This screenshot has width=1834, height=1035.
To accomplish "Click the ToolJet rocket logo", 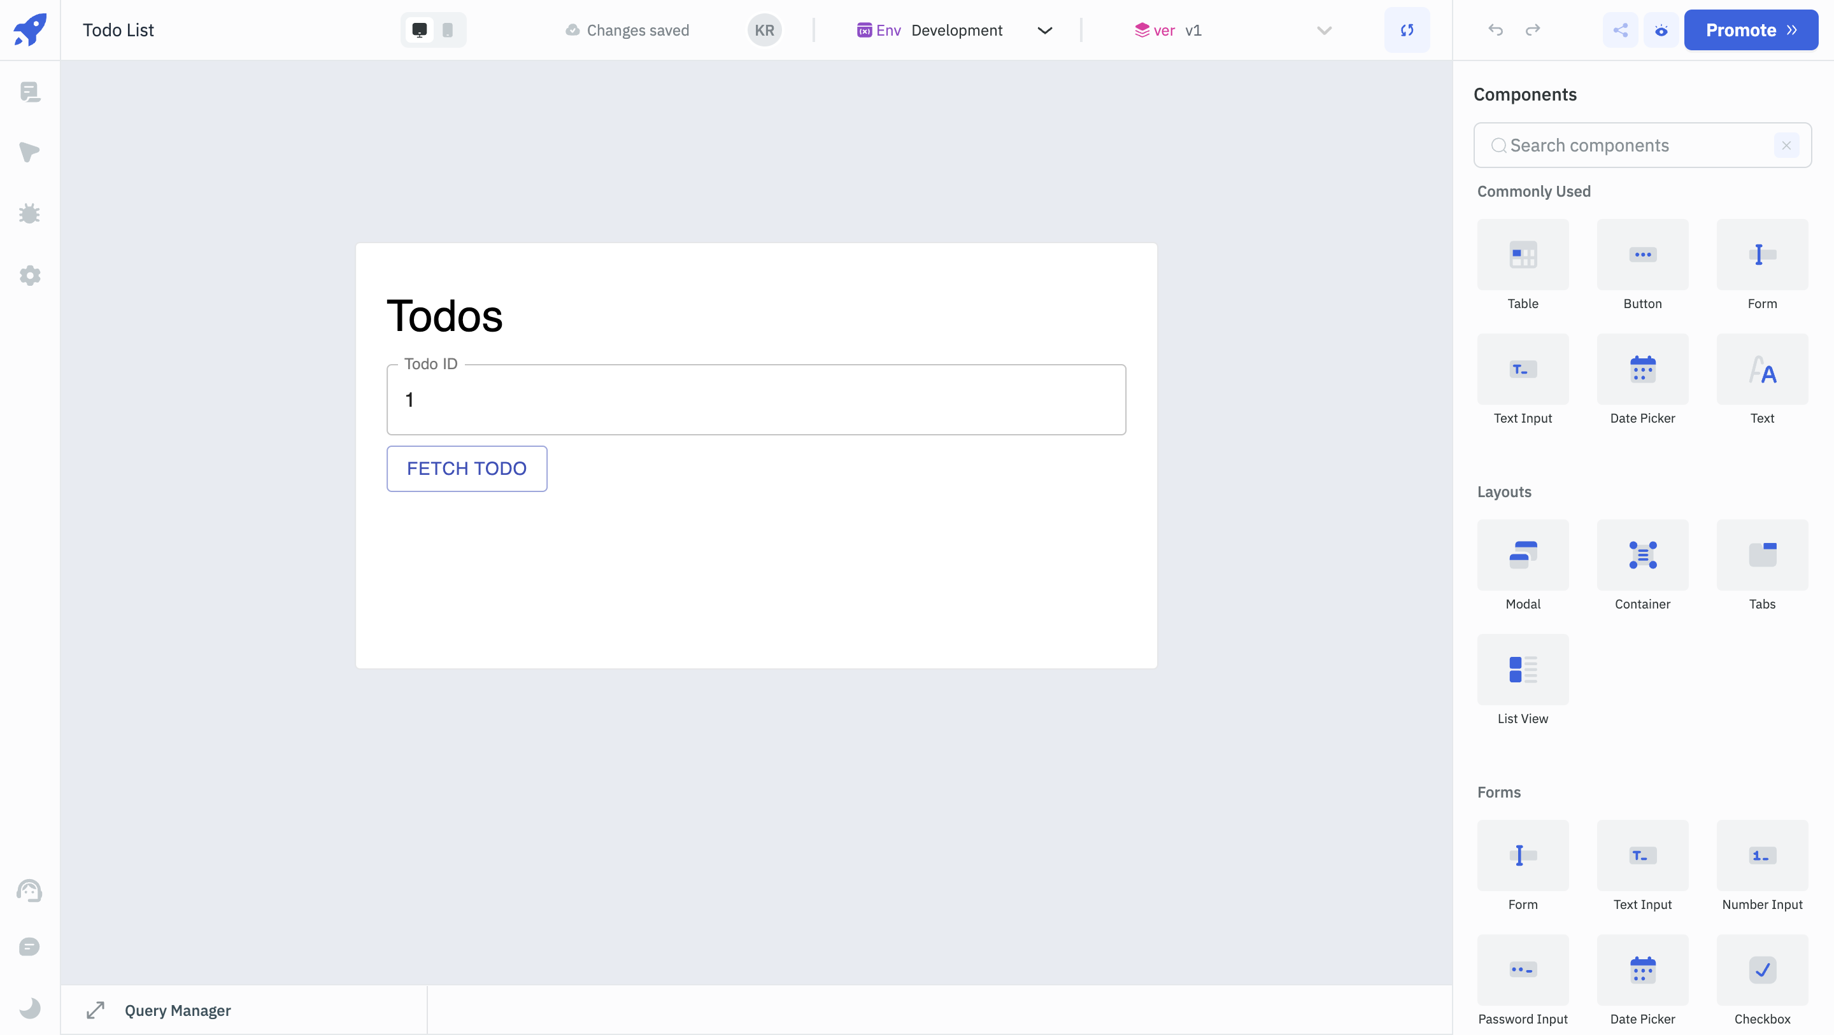I will 30,30.
